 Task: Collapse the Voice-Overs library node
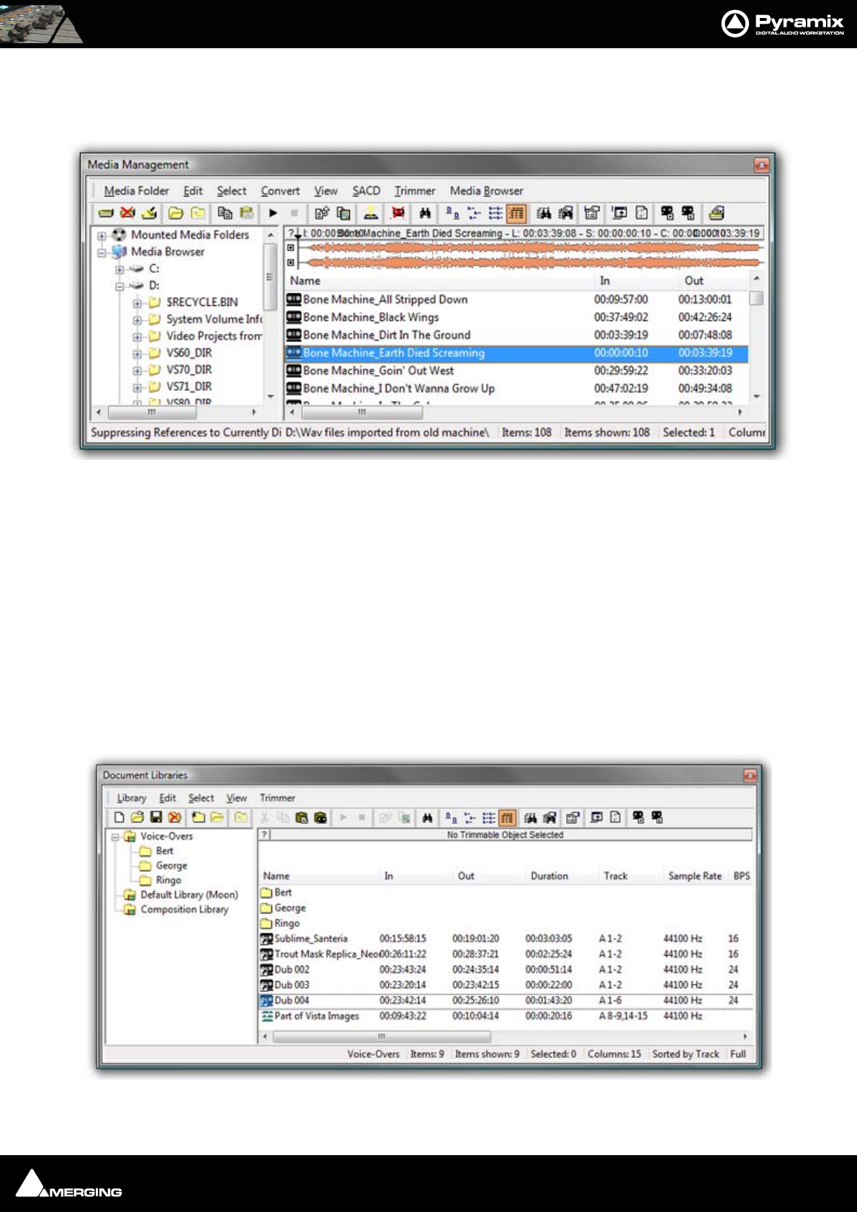pyautogui.click(x=115, y=837)
